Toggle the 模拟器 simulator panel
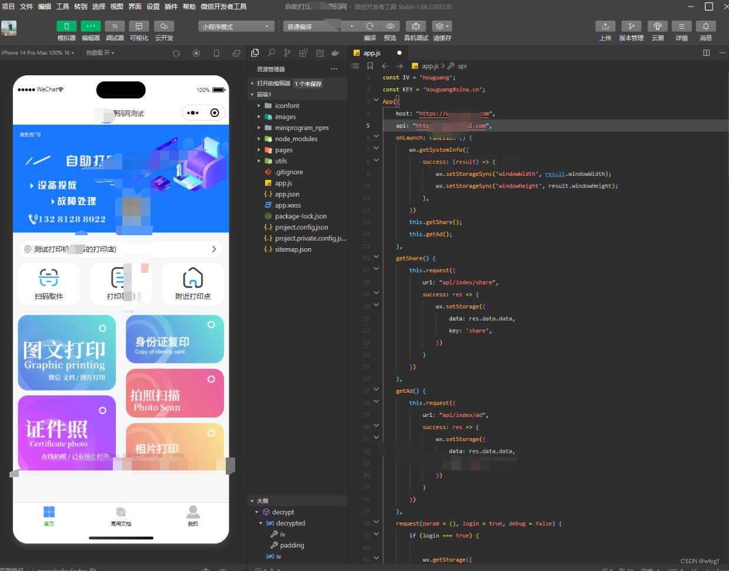This screenshot has width=729, height=571. tap(66, 26)
